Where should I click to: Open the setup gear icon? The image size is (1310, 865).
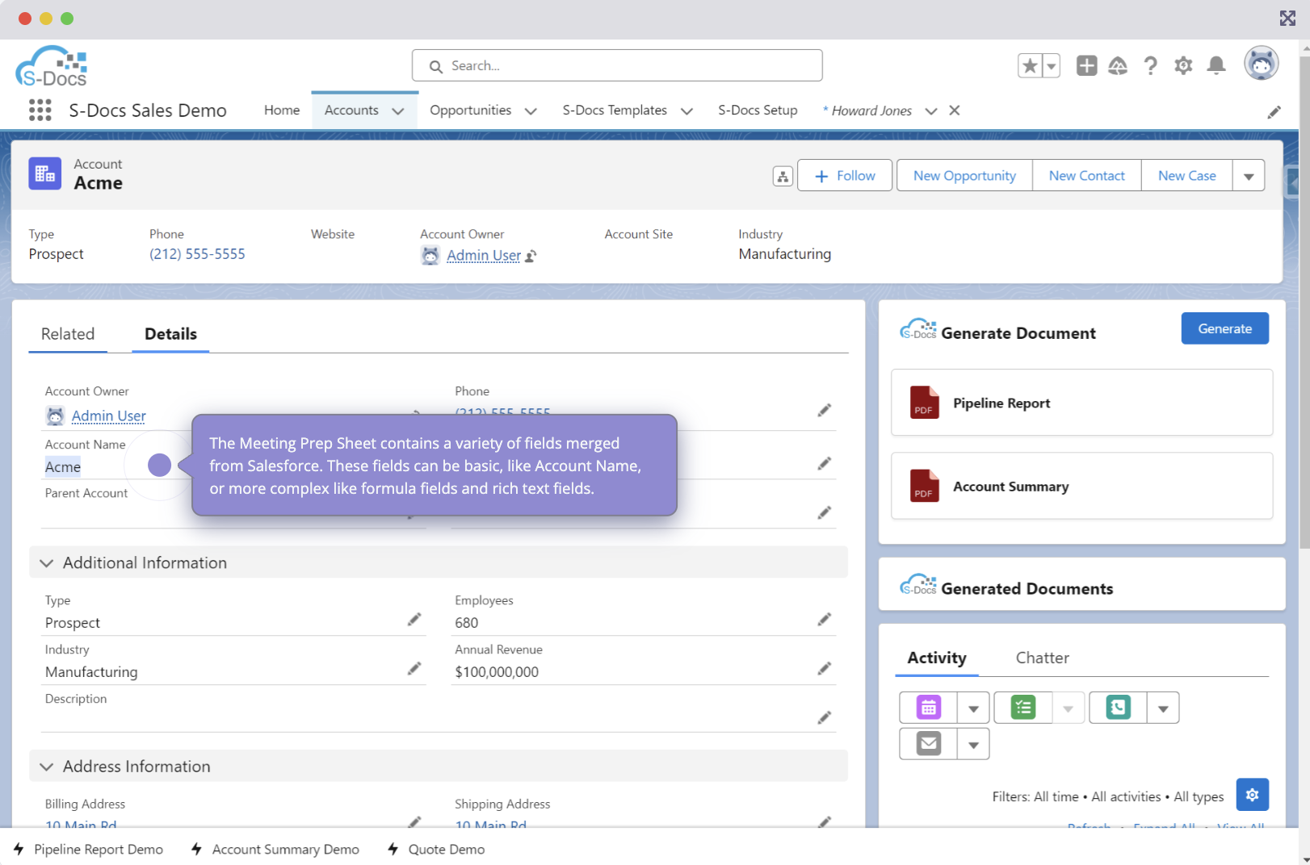(x=1183, y=65)
